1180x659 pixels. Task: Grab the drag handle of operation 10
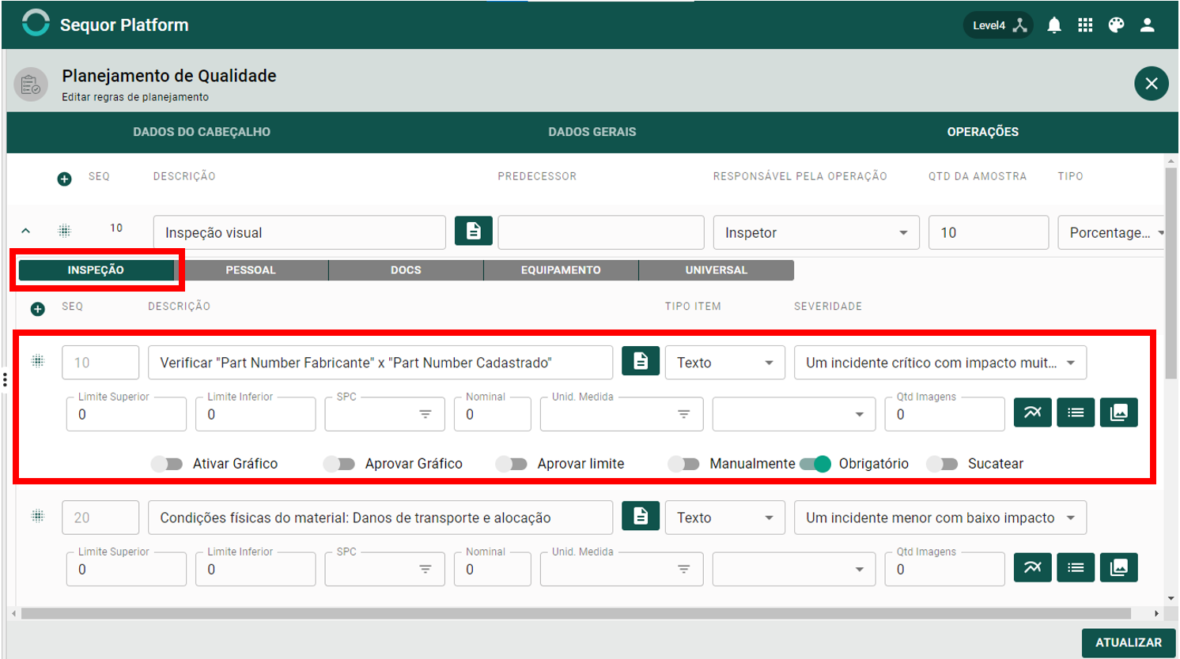point(65,231)
